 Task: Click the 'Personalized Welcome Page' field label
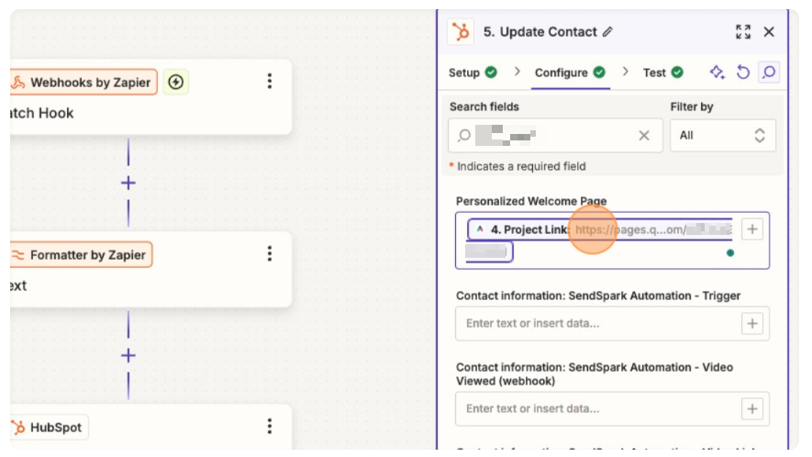(531, 201)
